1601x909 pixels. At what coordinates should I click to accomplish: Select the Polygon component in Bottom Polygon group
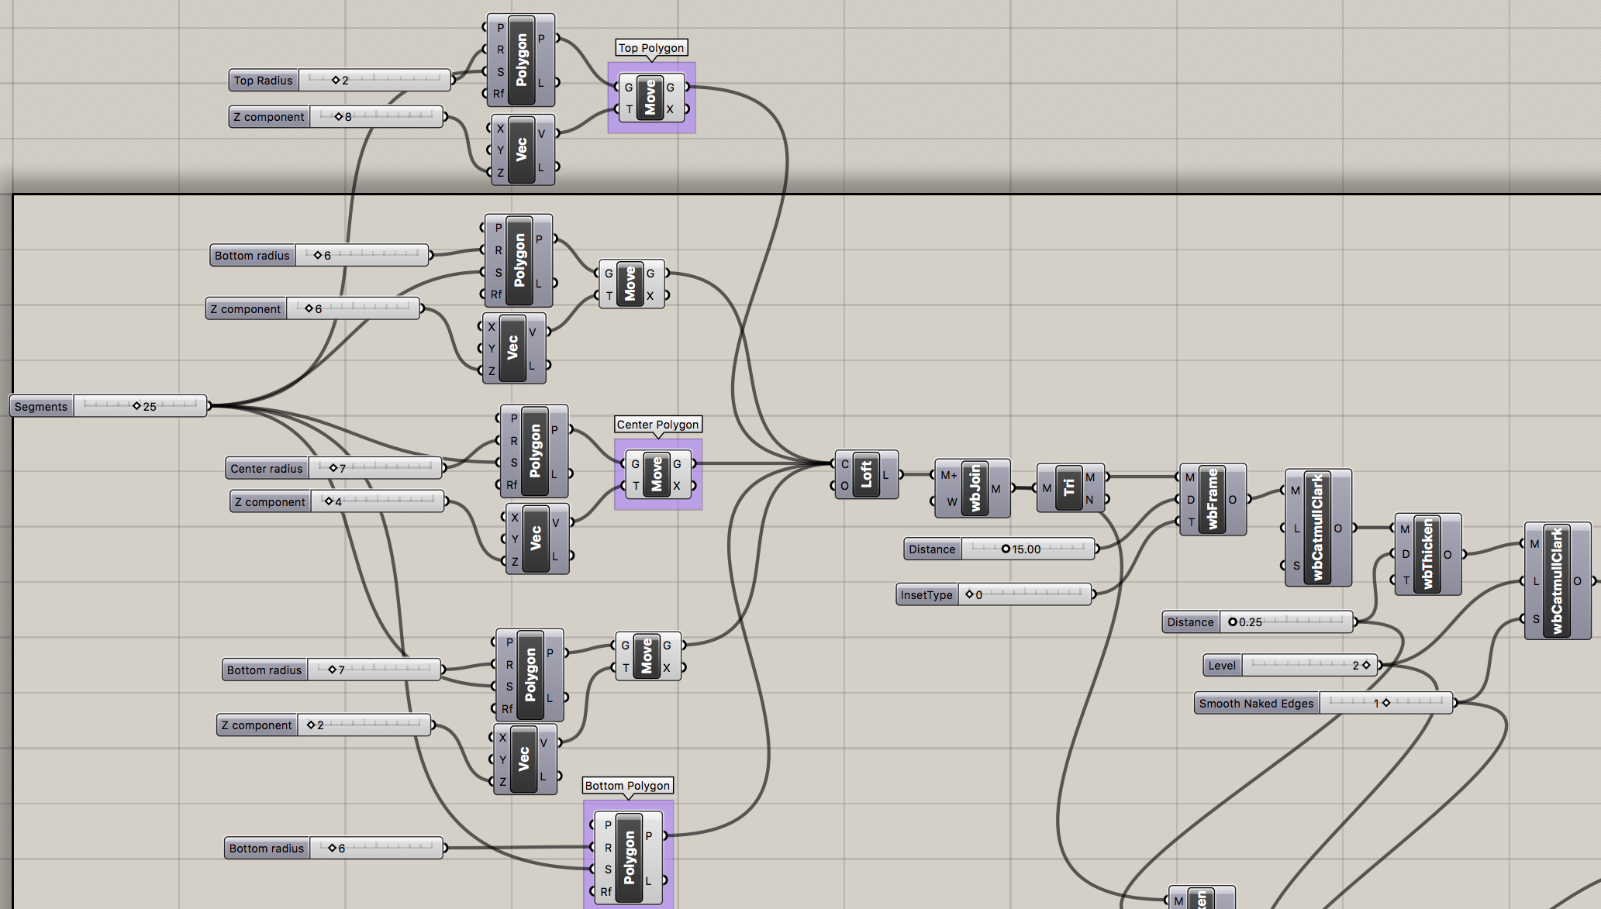[x=629, y=856]
